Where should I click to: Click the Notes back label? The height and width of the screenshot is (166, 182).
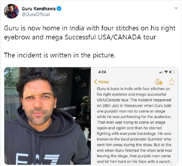[104, 82]
